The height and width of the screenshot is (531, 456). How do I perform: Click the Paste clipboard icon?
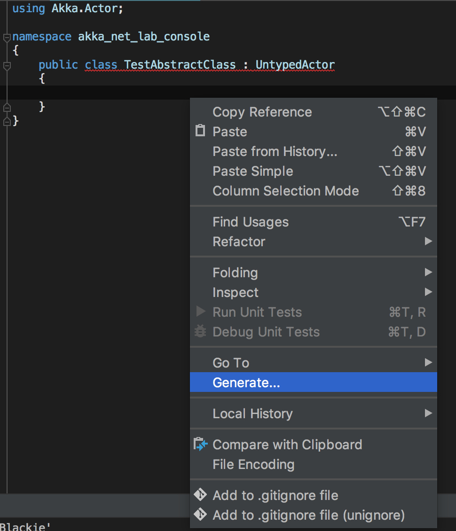click(200, 131)
